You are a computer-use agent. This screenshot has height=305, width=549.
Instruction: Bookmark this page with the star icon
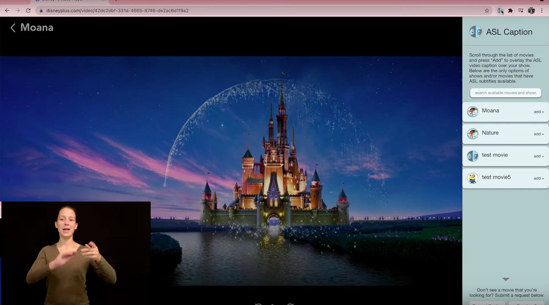click(487, 11)
